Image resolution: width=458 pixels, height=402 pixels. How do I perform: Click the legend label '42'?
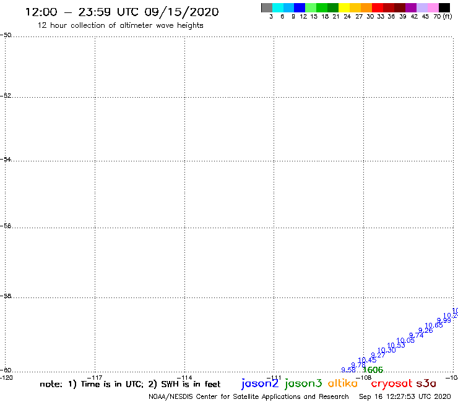[414, 17]
